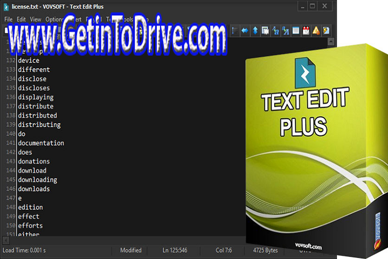The height and width of the screenshot is (259, 388).
Task: Click the word 'documentation' on line 141
Action: [x=41, y=143]
